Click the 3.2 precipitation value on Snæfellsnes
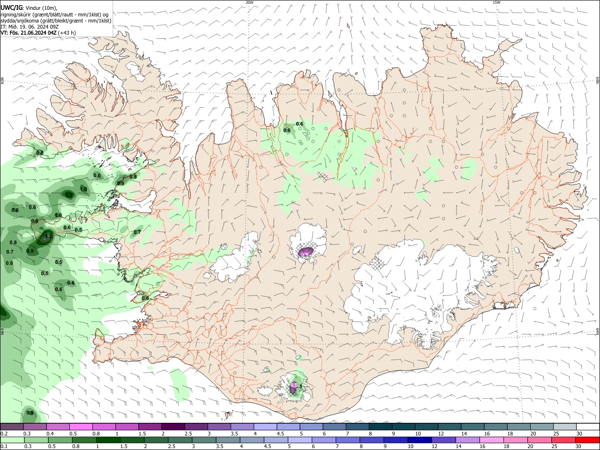Image resolution: width=600 pixels, height=450 pixels. [48, 237]
